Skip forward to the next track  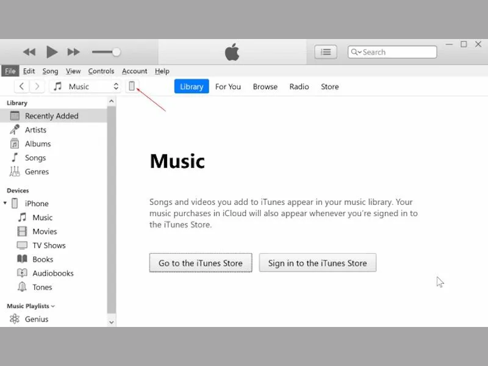tap(73, 52)
